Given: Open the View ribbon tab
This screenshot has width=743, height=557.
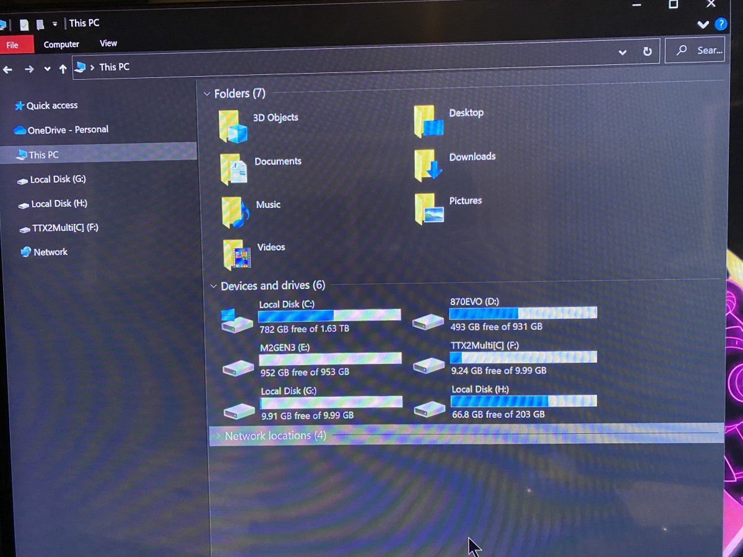Looking at the screenshot, I should pos(108,43).
